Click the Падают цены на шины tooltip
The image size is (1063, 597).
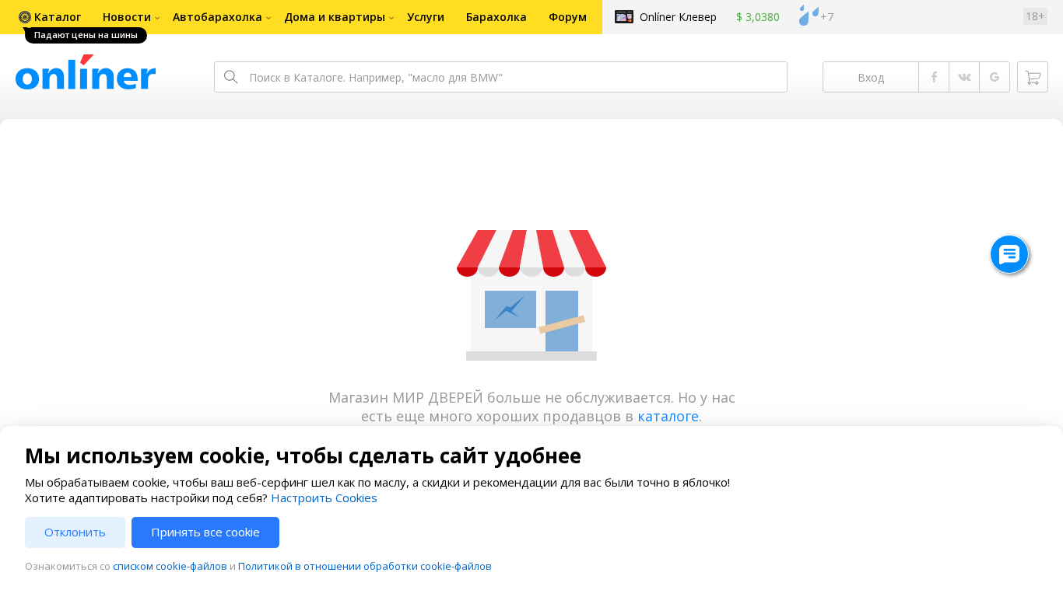[86, 35]
